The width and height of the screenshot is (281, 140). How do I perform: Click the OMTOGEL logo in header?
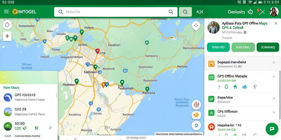coord(24,12)
